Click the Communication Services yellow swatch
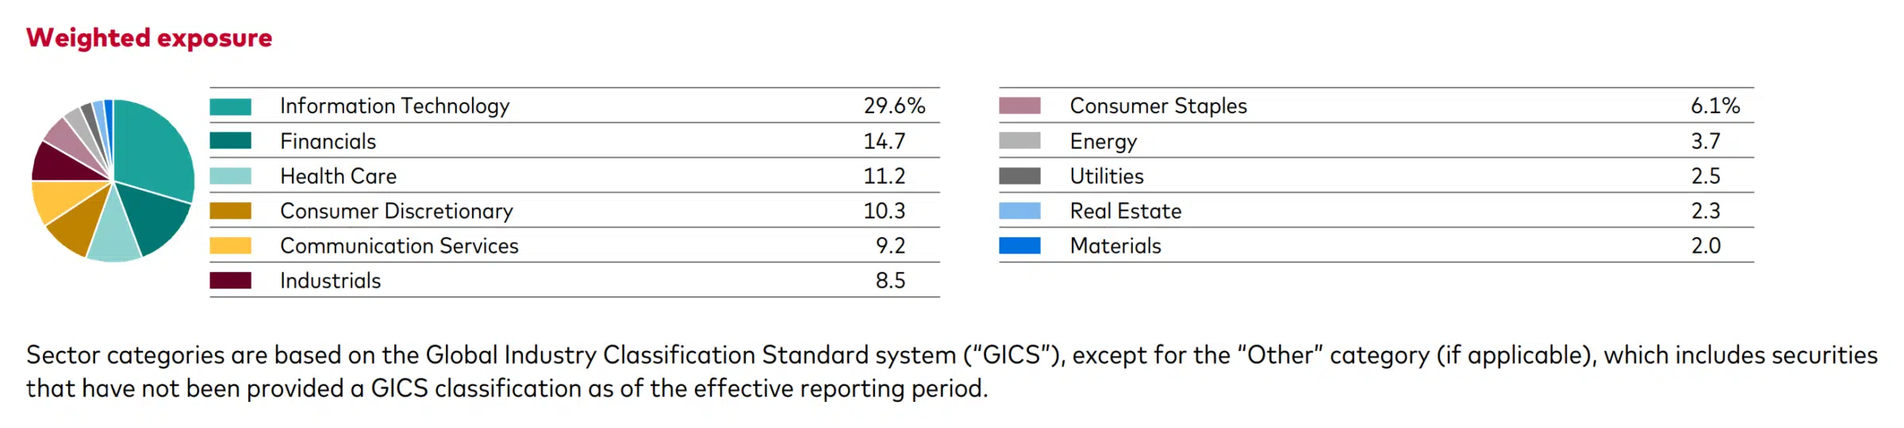 tap(230, 246)
